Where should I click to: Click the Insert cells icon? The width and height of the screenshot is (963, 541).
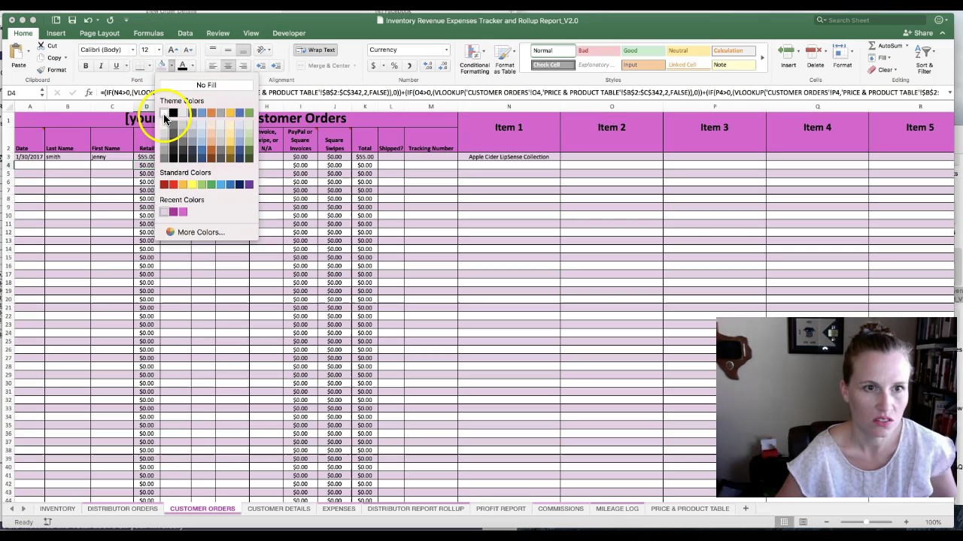tap(787, 52)
